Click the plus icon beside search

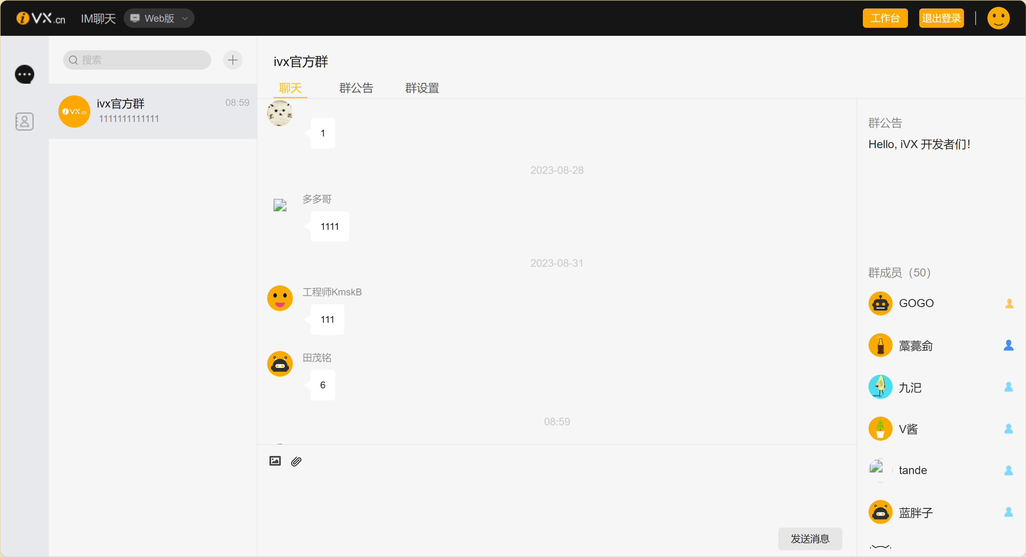click(232, 60)
